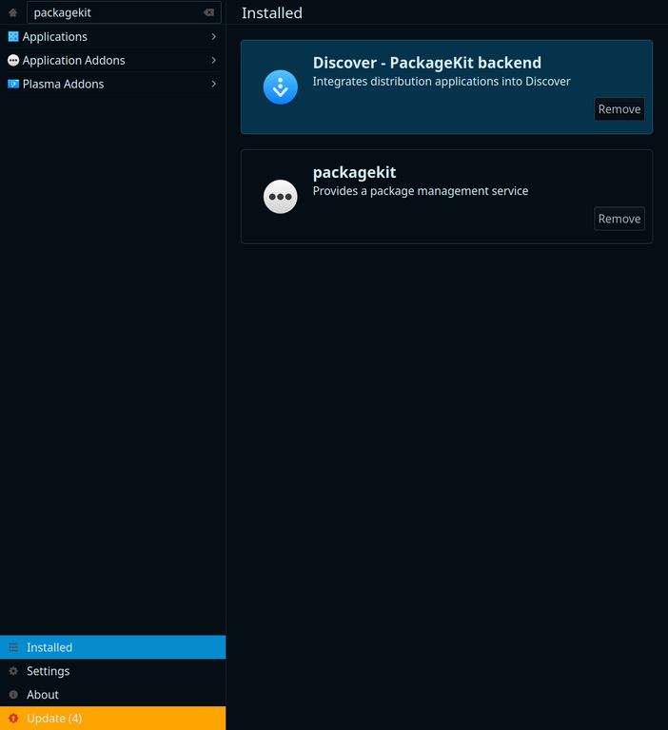The height and width of the screenshot is (730, 668).
Task: Click the Plasma Addons category icon
Action: (x=13, y=84)
